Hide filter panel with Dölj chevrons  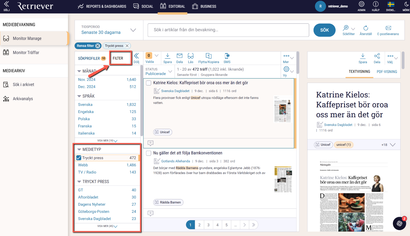click(x=136, y=58)
